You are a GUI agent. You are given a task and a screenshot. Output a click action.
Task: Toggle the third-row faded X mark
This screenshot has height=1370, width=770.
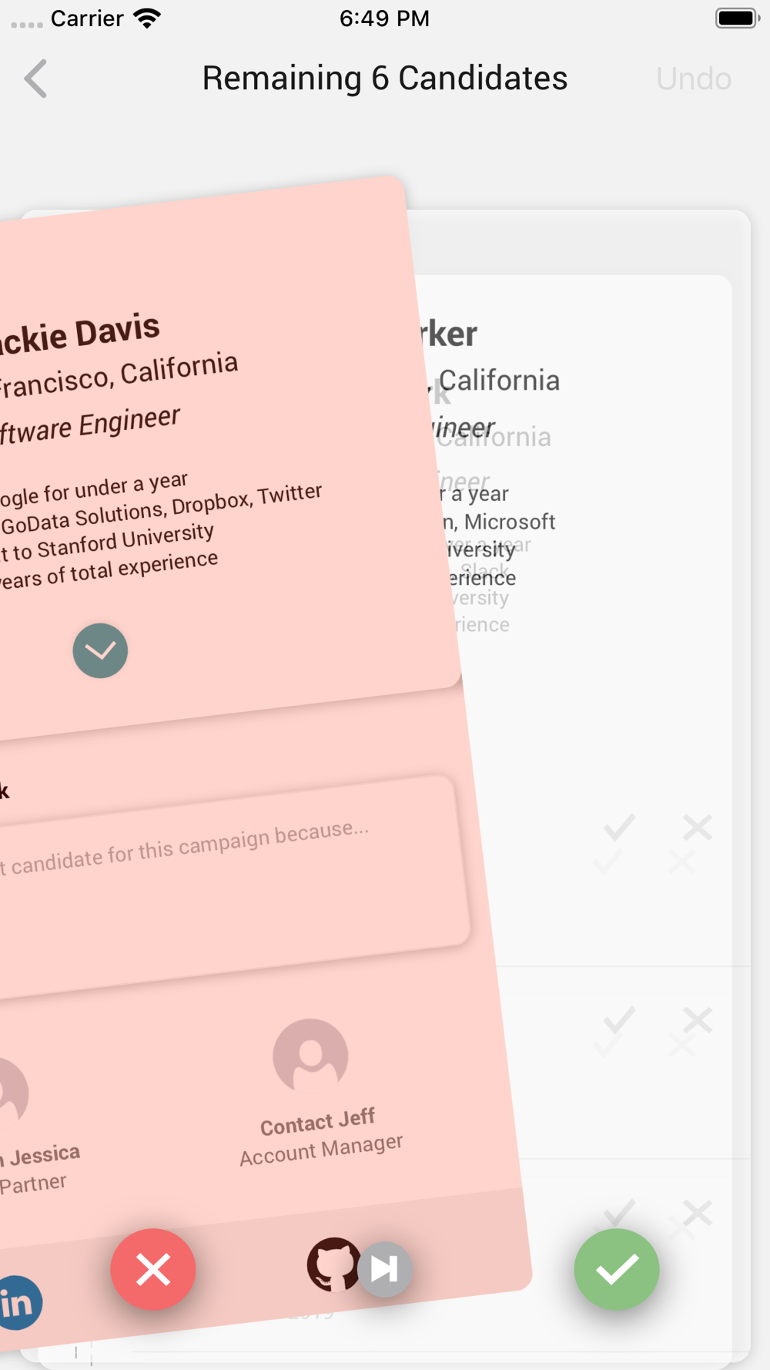click(697, 1212)
